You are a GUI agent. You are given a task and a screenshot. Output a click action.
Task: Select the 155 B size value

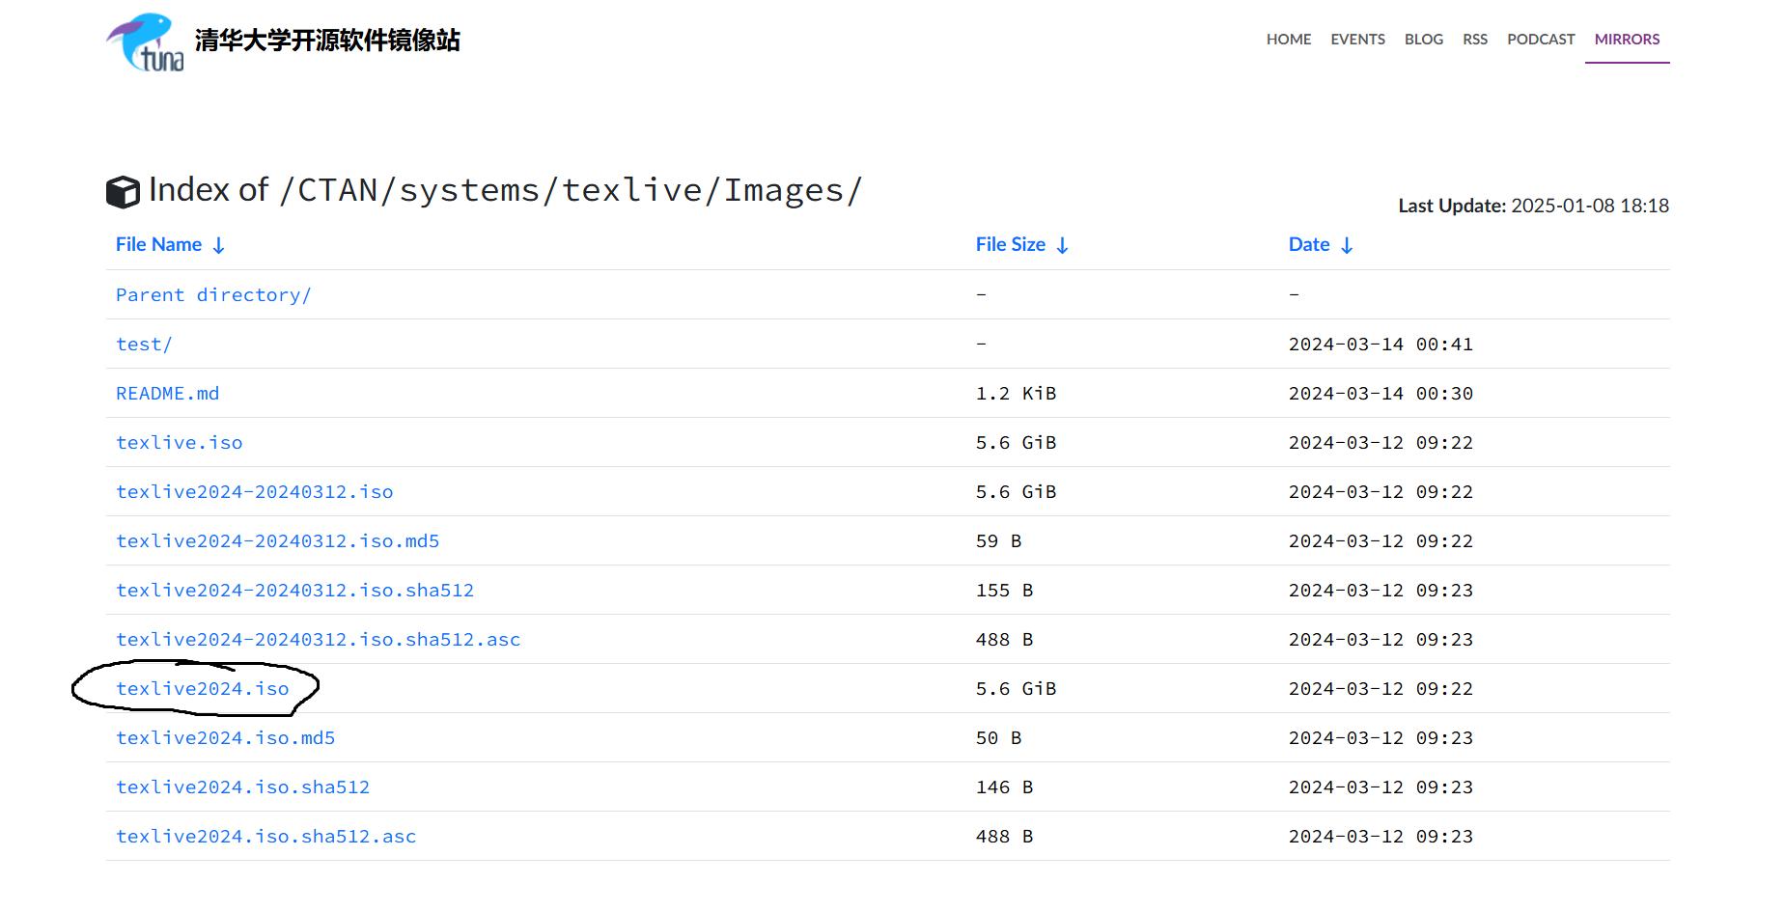[1005, 591]
